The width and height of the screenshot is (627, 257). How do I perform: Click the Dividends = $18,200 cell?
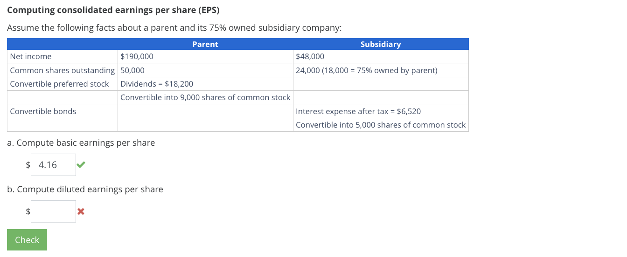(157, 84)
